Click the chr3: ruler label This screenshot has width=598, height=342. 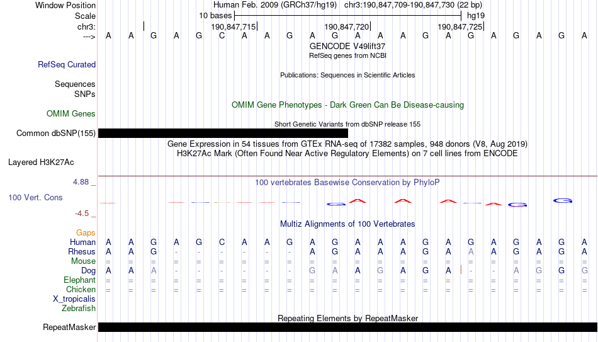click(x=86, y=26)
